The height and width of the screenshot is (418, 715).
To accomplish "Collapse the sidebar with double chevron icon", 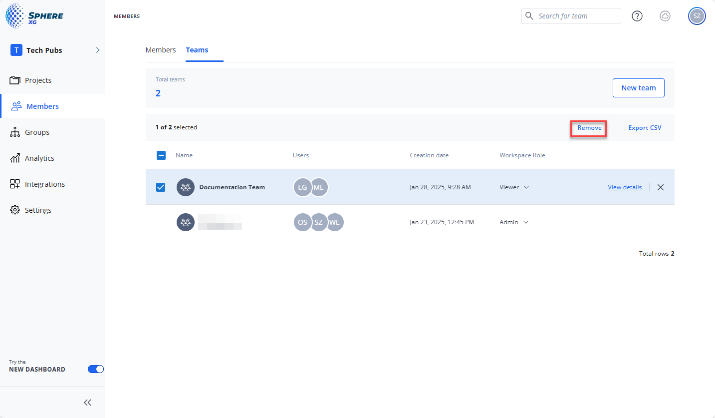I will 88,403.
